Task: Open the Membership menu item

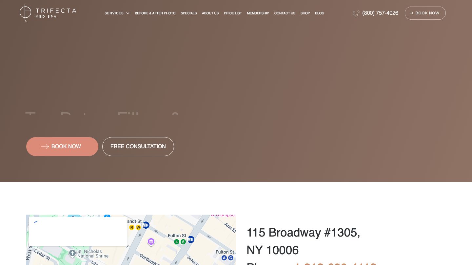Action: click(258, 13)
